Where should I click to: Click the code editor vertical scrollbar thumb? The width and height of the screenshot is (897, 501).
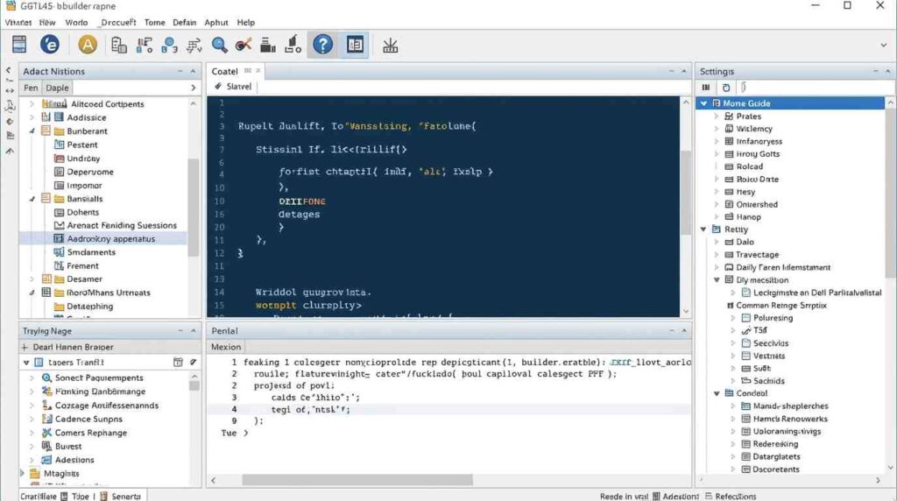coord(686,192)
